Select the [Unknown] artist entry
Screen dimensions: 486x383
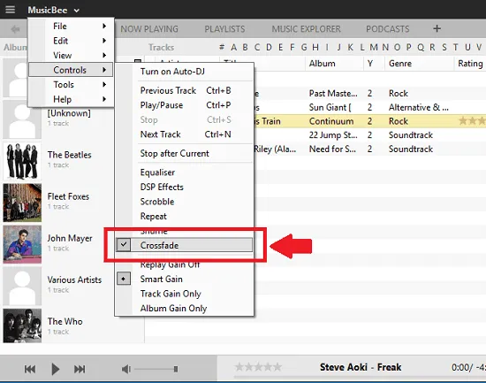point(69,113)
